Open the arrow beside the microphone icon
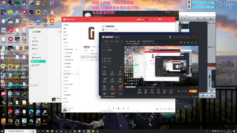237x133 pixels. coord(167,91)
